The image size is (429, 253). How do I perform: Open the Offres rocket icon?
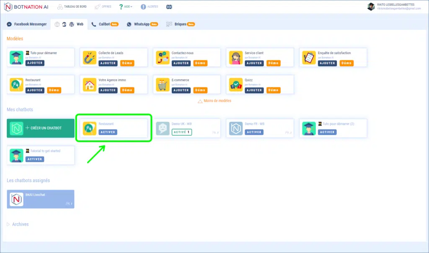pos(98,7)
